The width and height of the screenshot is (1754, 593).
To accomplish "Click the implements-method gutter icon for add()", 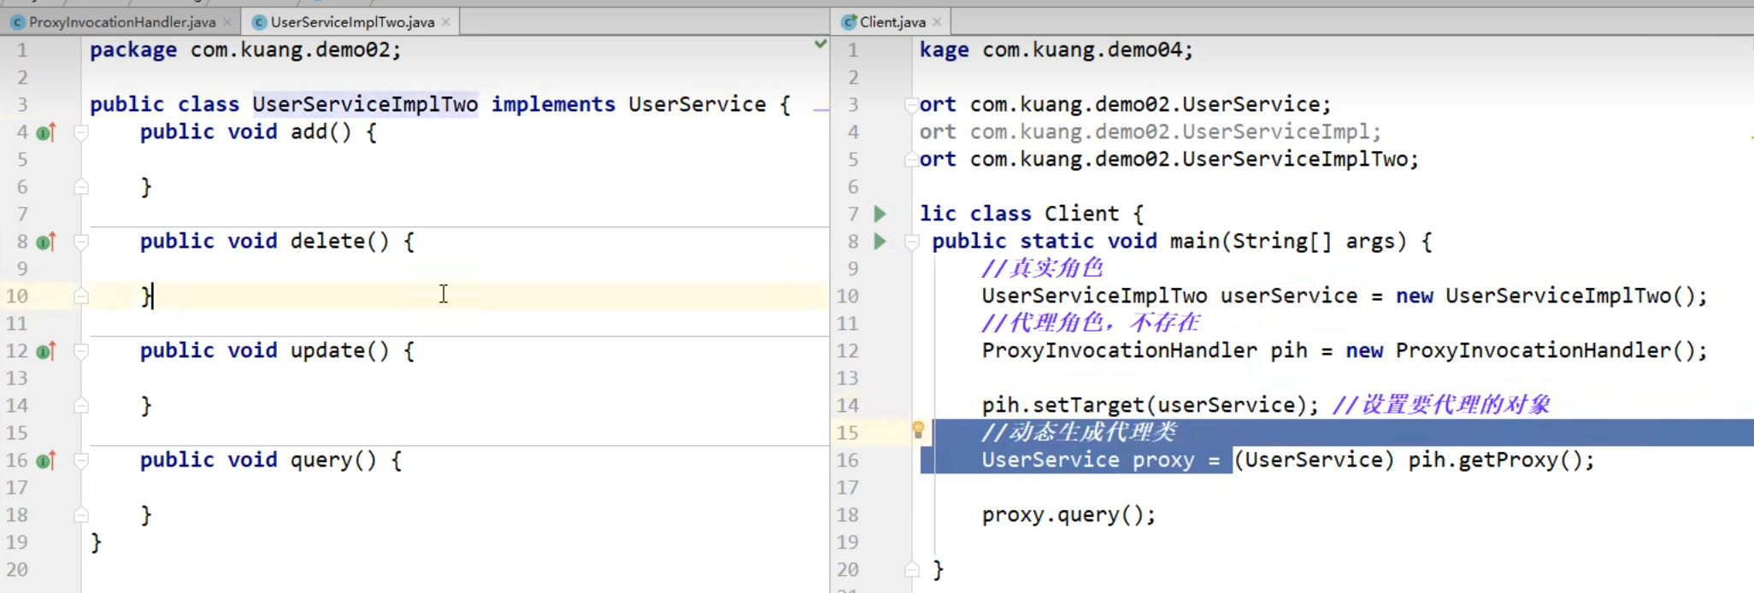I will coord(46,132).
